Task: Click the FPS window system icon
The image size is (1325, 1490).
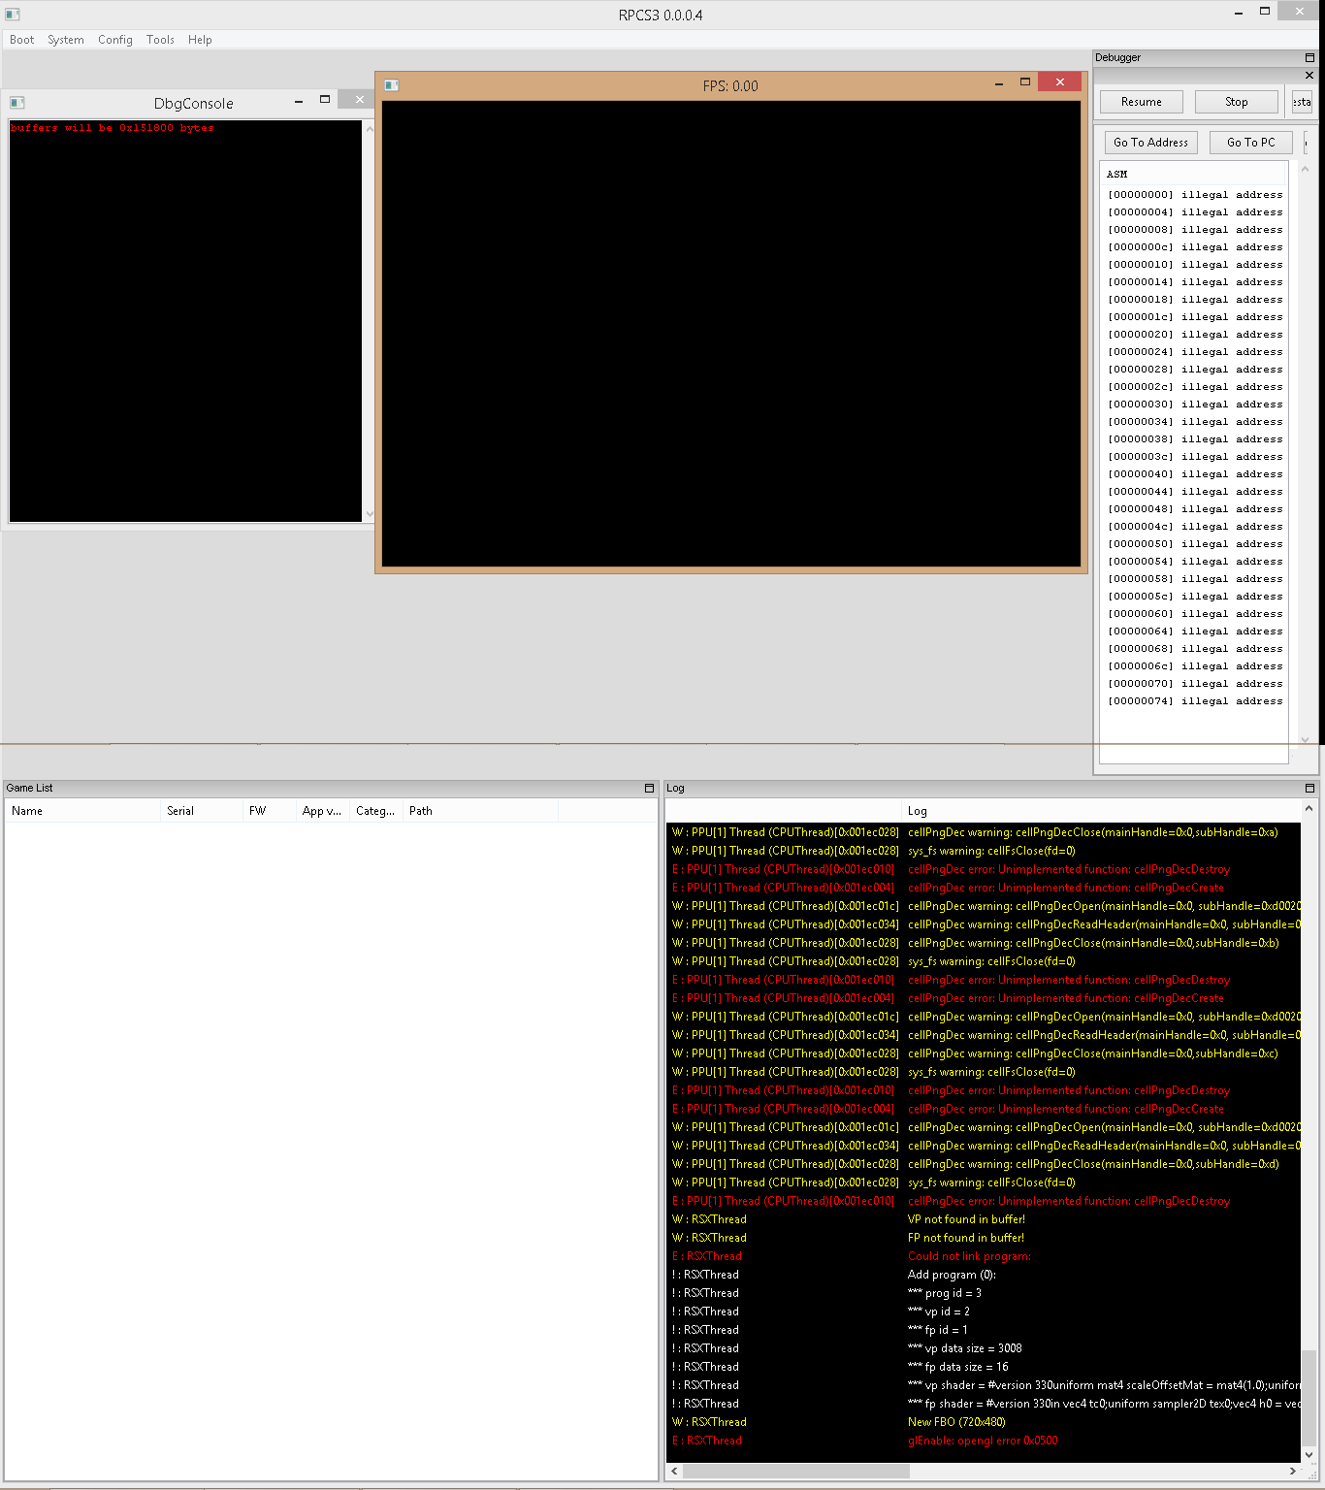Action: coord(391,85)
